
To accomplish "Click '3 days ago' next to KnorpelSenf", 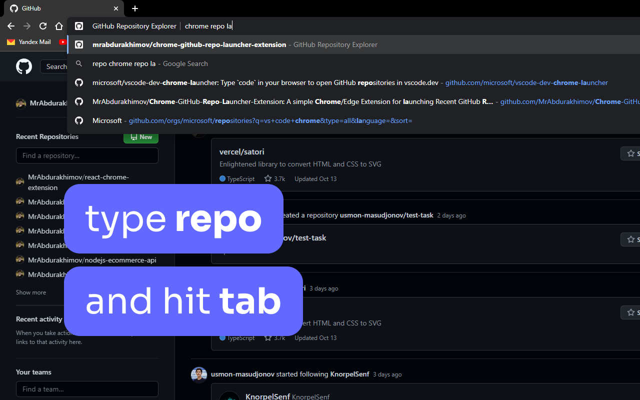I will tap(387, 374).
